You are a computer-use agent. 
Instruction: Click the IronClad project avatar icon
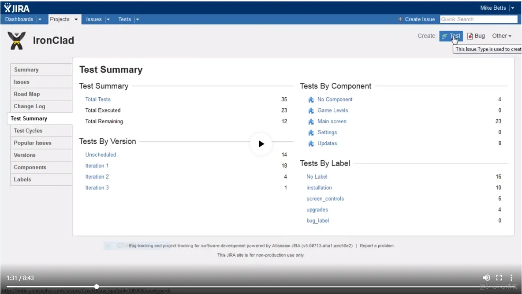click(16, 40)
